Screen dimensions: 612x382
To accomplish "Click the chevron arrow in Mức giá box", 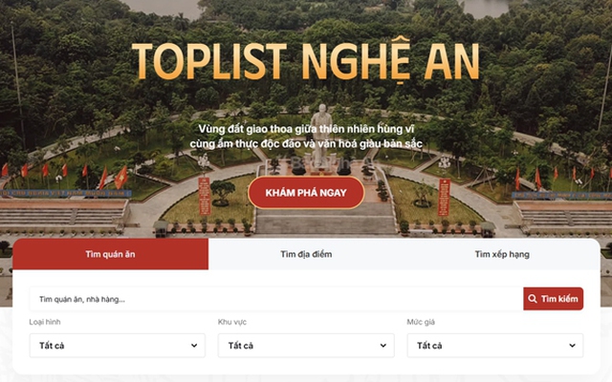I will coord(572,346).
